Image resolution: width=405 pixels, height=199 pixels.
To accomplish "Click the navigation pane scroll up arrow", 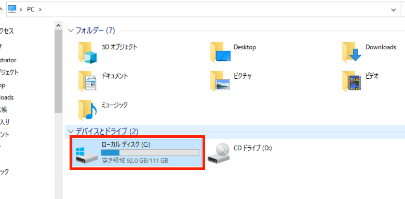I will tap(58, 25).
